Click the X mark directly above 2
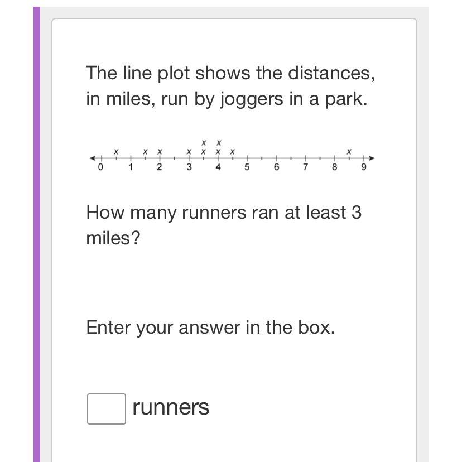462x462 pixels. pyautogui.click(x=160, y=152)
